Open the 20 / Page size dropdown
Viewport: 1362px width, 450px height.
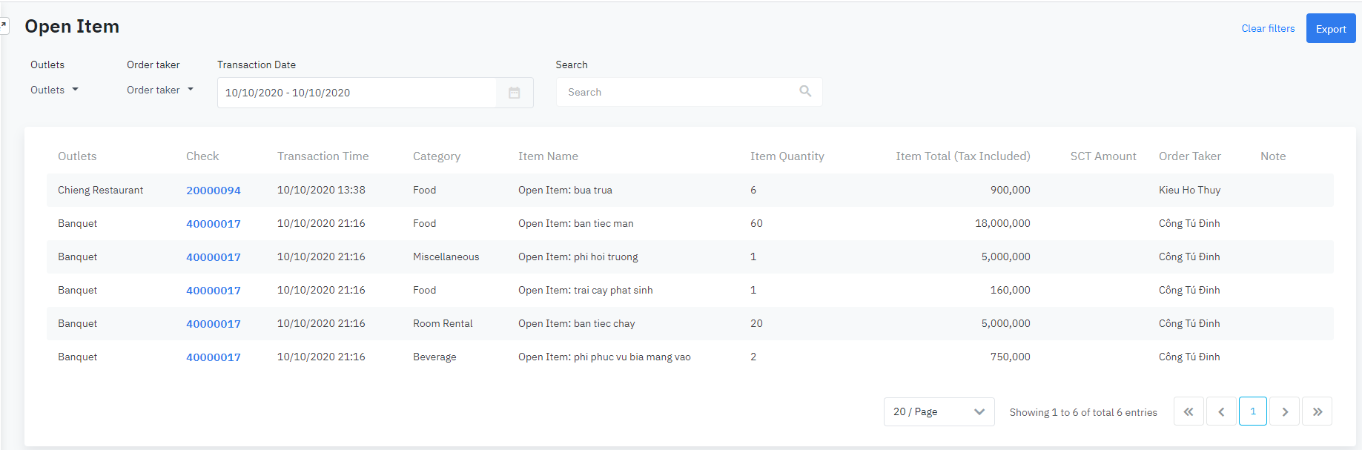click(x=938, y=411)
